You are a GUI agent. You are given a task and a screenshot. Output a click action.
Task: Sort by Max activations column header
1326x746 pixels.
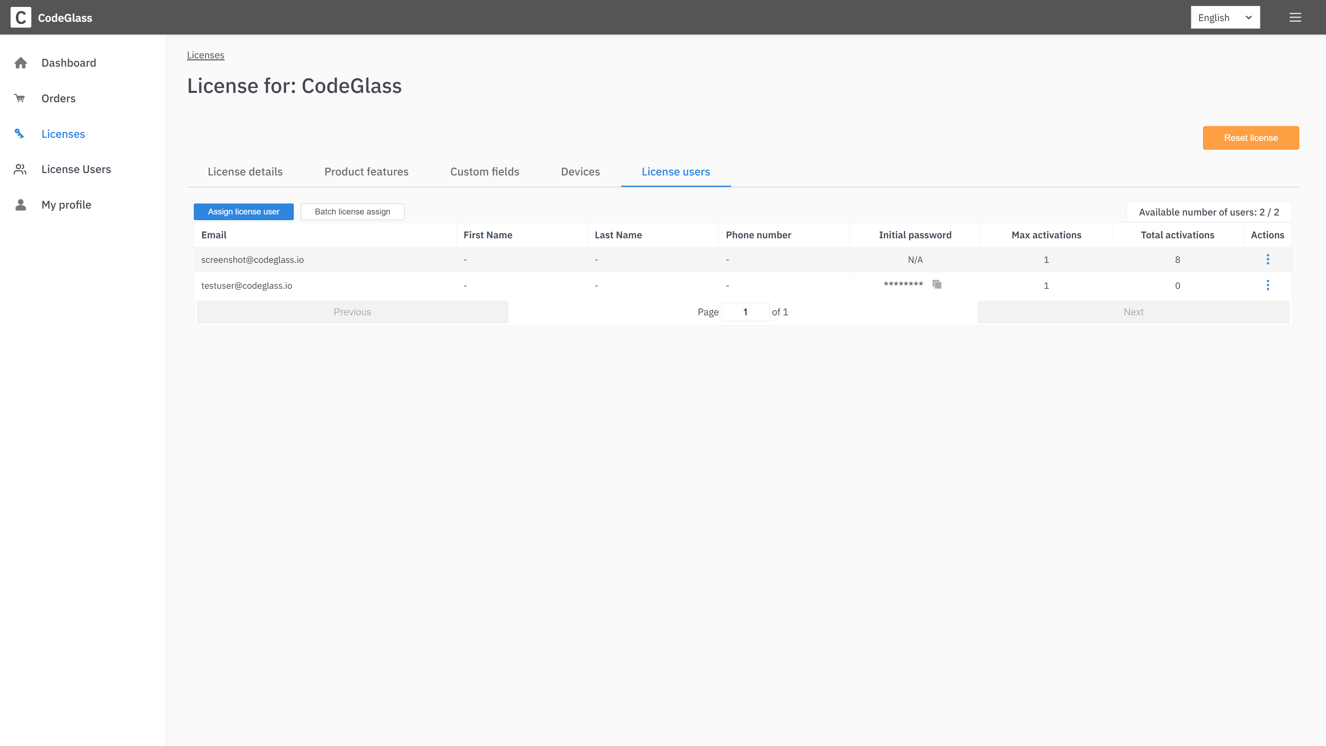1047,235
